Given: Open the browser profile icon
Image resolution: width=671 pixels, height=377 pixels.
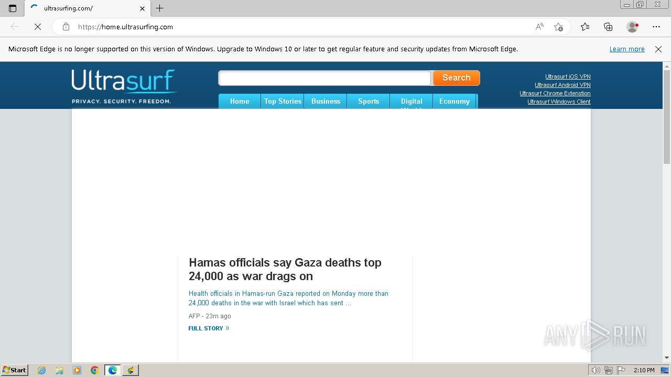Looking at the screenshot, I should tap(632, 27).
